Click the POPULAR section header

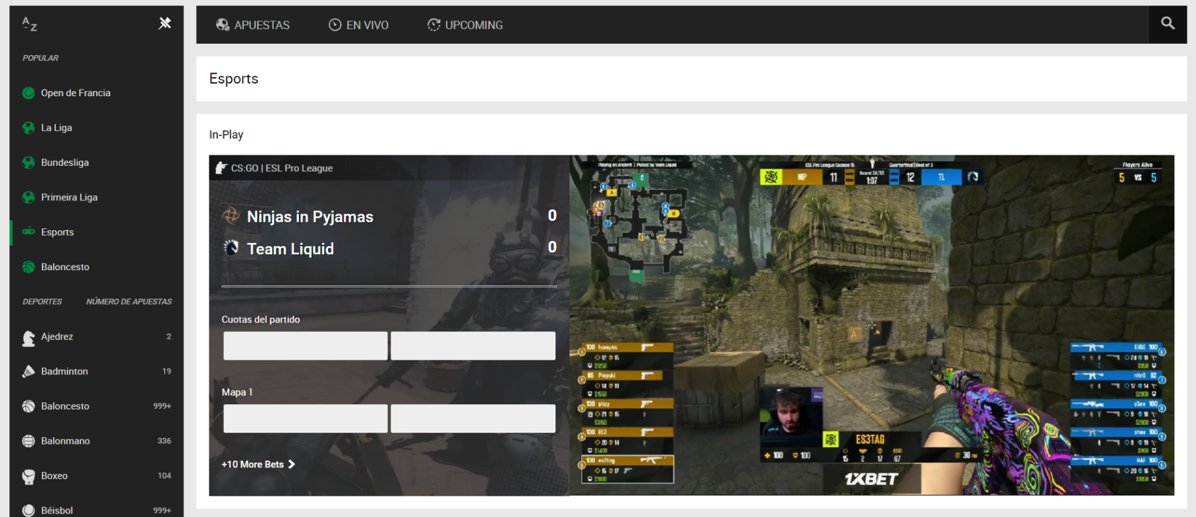[41, 58]
